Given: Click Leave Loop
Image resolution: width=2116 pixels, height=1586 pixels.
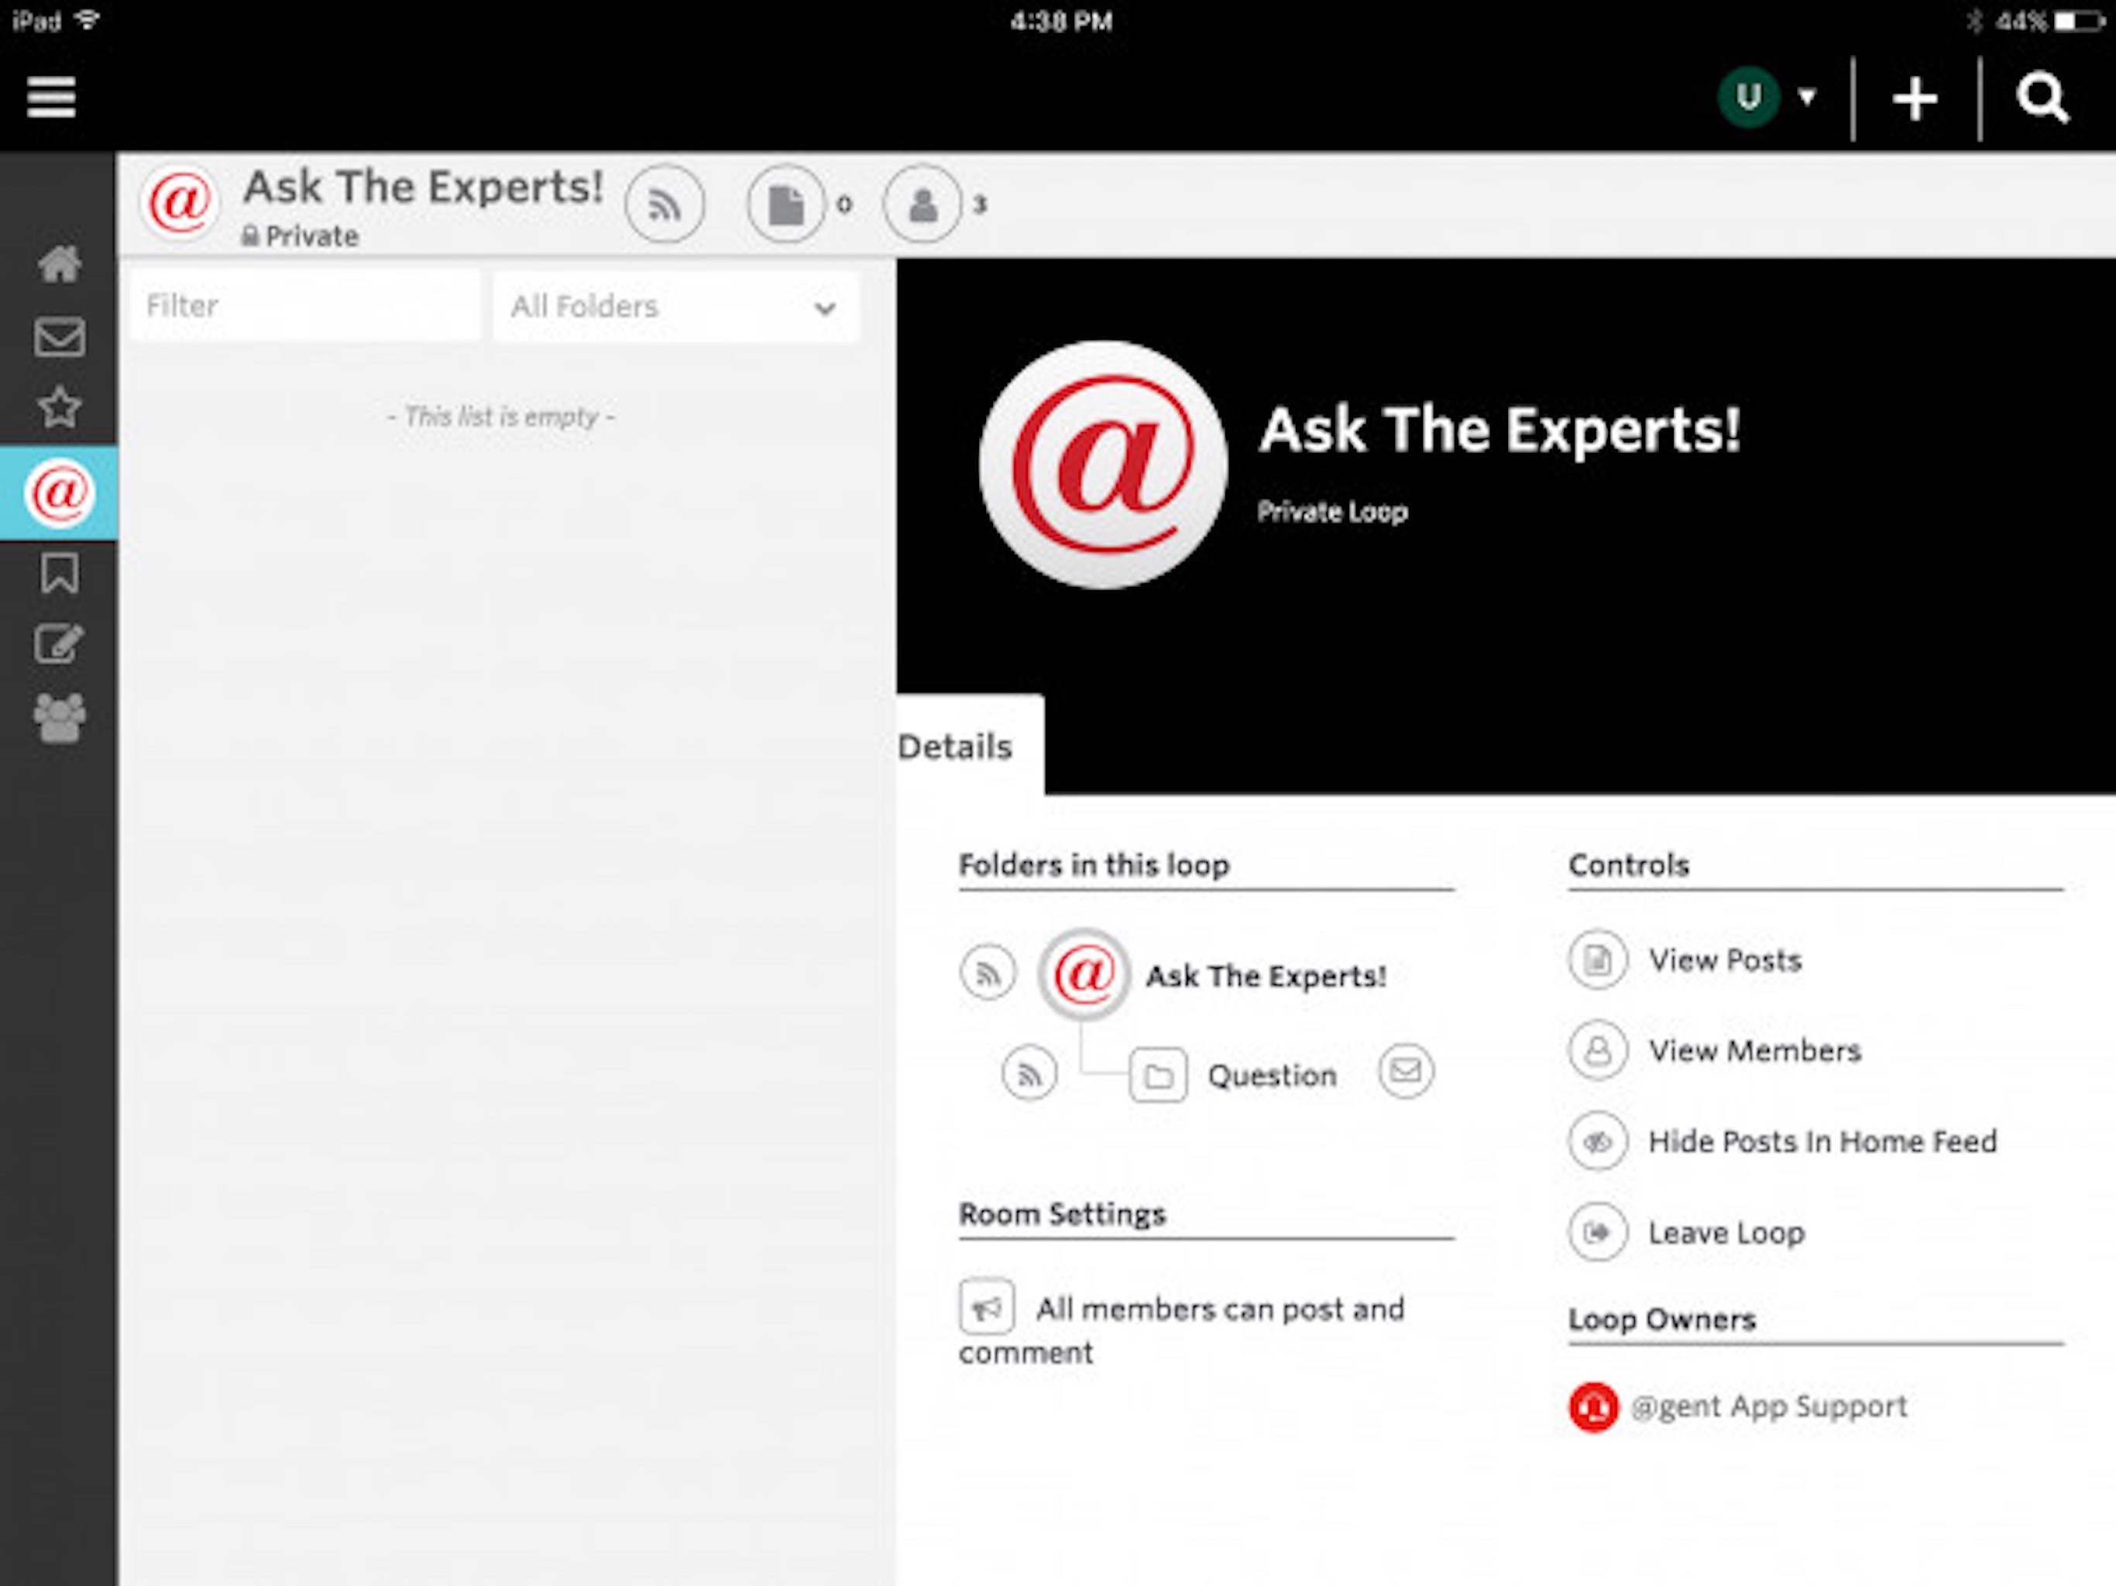Looking at the screenshot, I should click(1725, 1232).
